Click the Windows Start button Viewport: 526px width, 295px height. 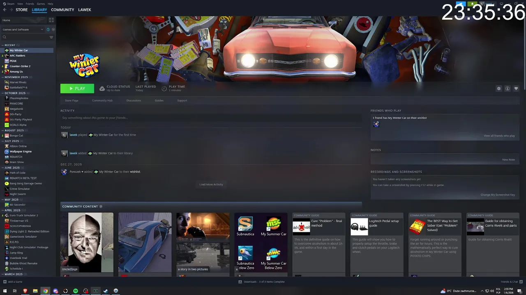click(5, 291)
